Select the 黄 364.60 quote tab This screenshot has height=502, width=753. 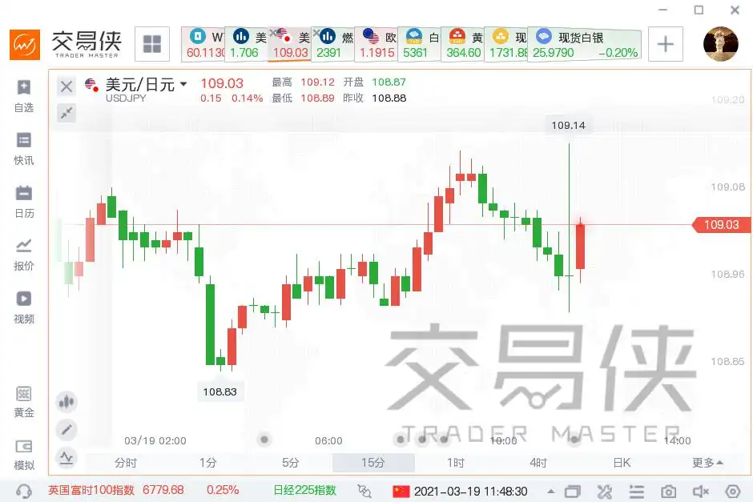(x=463, y=44)
